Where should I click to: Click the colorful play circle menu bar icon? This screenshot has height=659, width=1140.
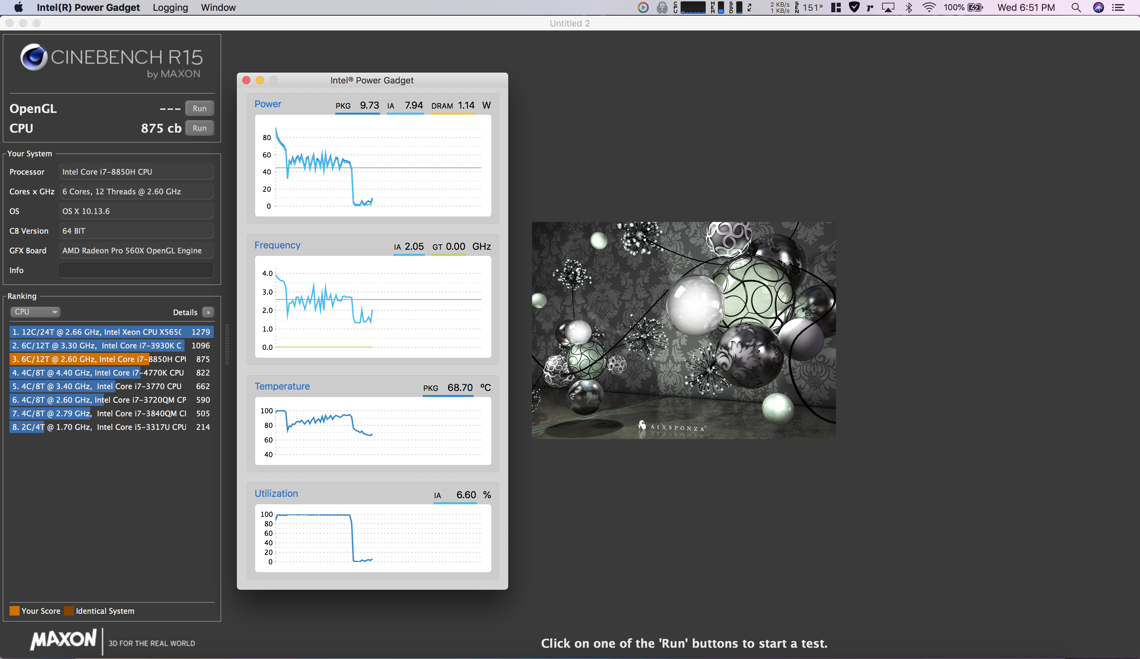coord(643,7)
